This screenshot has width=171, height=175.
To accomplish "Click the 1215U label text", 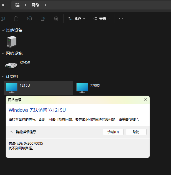I will 25,86.
